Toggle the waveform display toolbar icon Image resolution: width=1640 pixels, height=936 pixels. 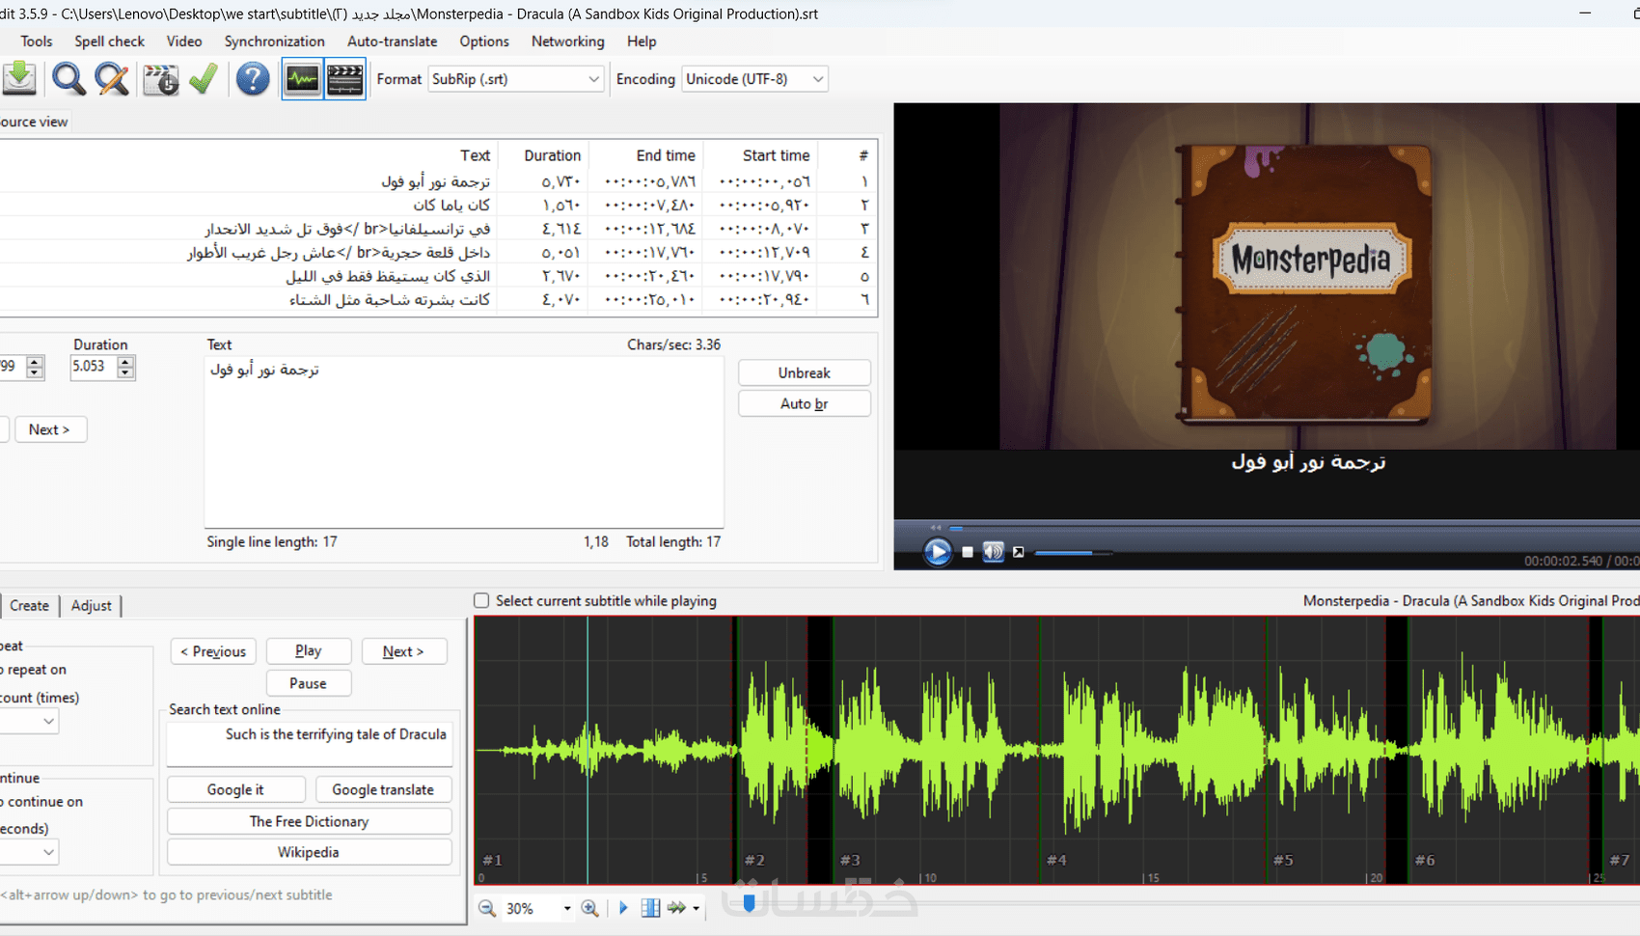click(x=302, y=78)
